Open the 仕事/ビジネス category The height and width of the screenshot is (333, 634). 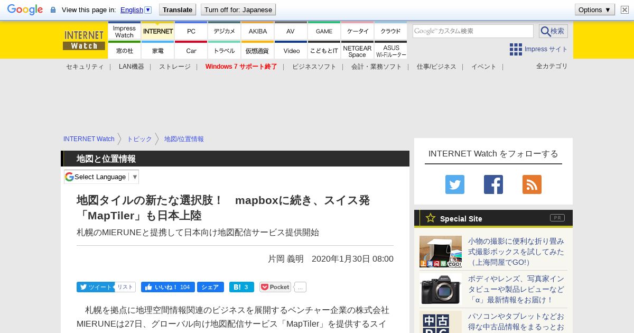point(436,67)
